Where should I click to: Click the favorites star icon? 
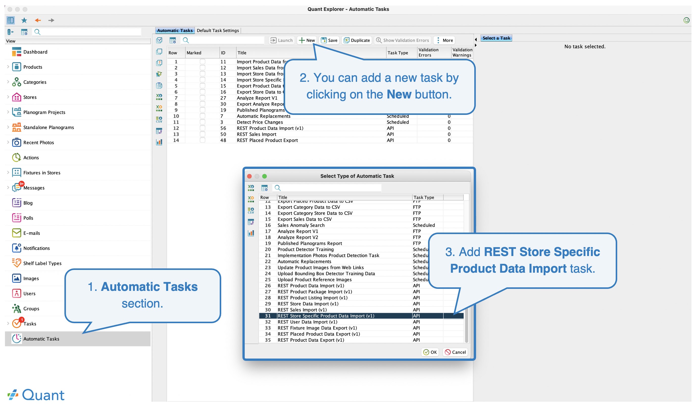click(x=24, y=20)
